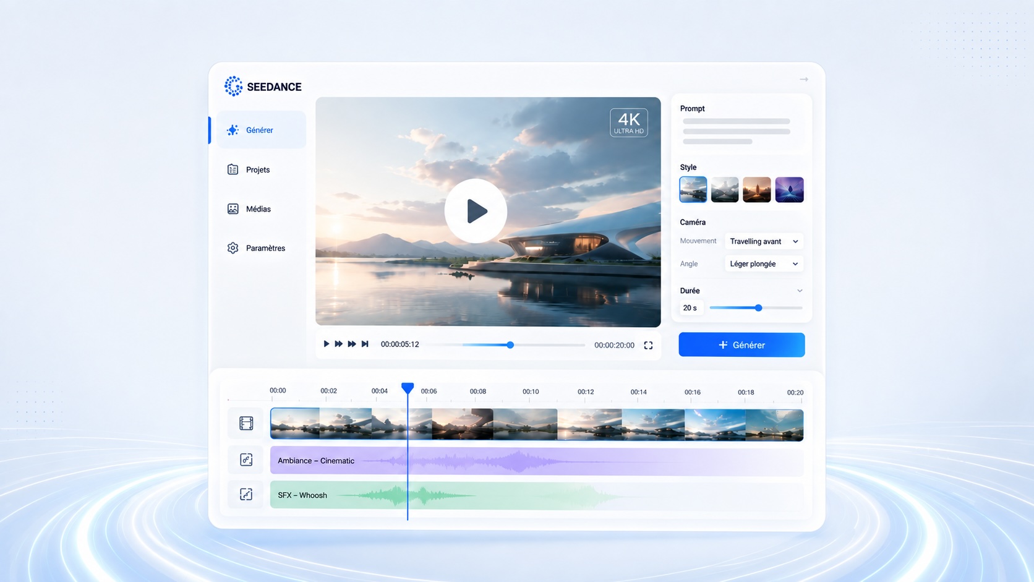The image size is (1034, 582).
Task: Click the 4K Ultra HD badge on the preview
Action: (x=628, y=122)
